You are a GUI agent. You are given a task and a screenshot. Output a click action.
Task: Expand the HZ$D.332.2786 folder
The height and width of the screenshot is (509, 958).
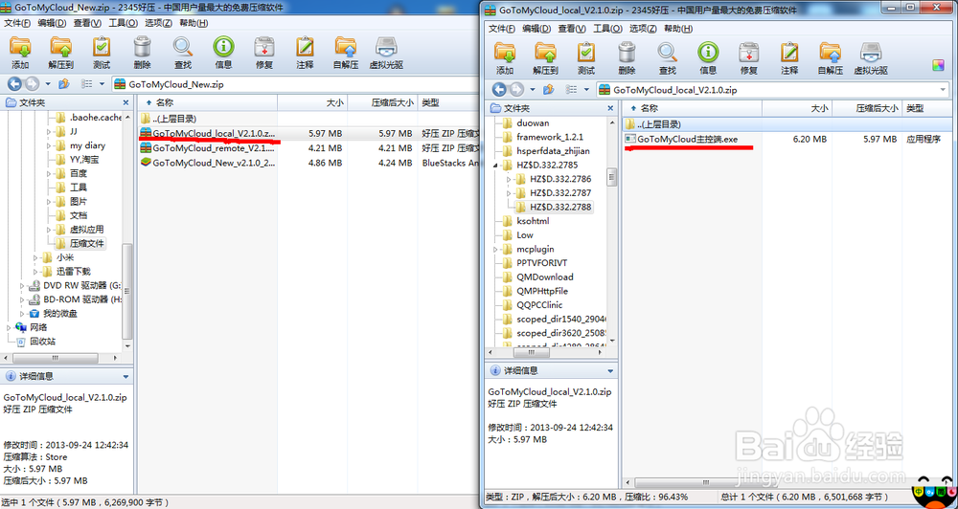click(509, 179)
